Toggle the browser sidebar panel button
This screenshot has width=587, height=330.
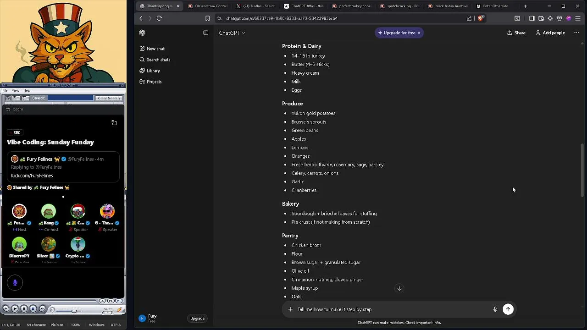tap(532, 18)
